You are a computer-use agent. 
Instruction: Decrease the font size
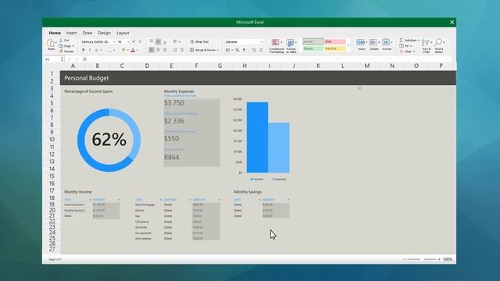click(140, 41)
